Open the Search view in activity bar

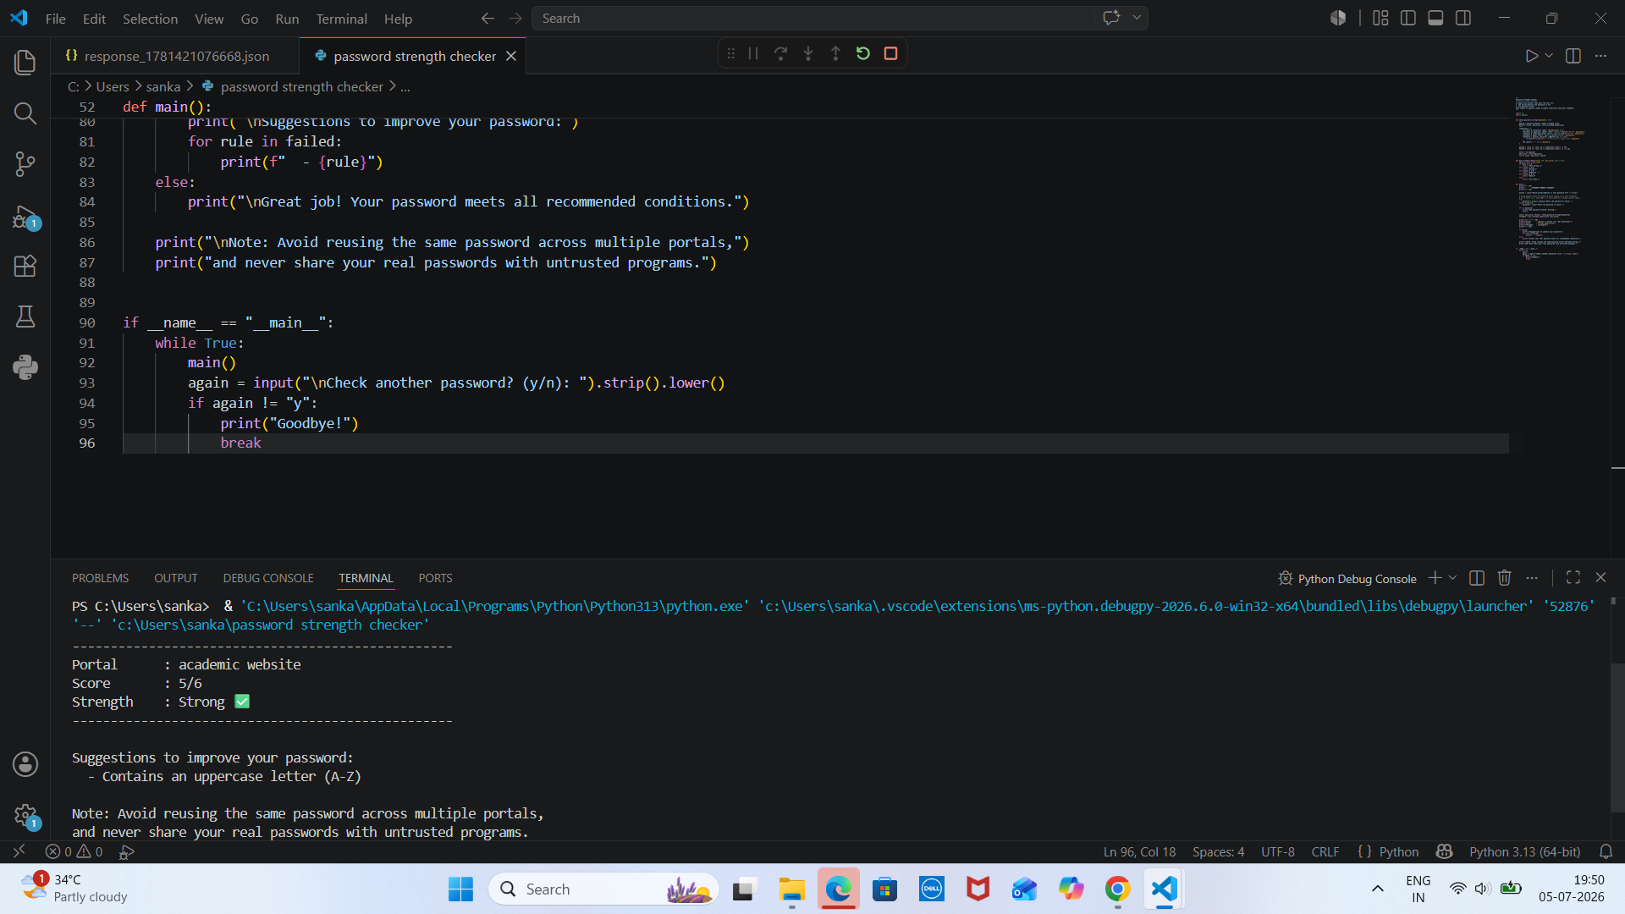click(25, 113)
